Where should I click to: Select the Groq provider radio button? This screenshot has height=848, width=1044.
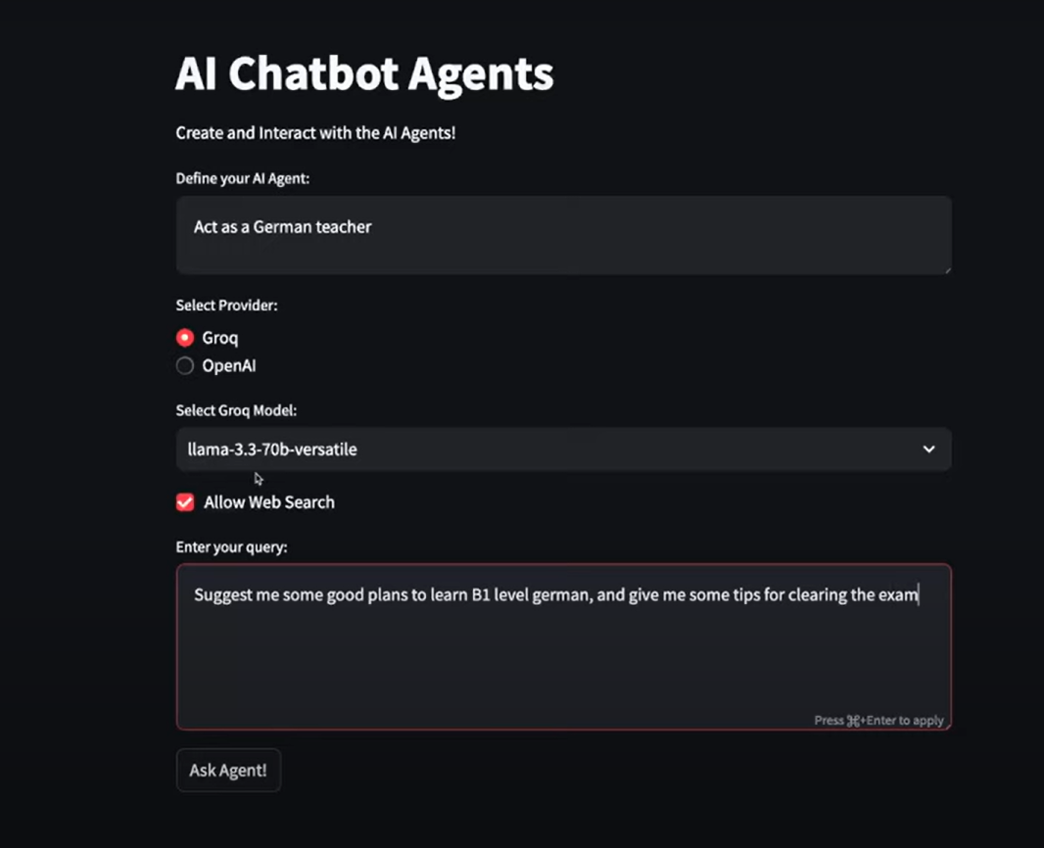point(184,337)
